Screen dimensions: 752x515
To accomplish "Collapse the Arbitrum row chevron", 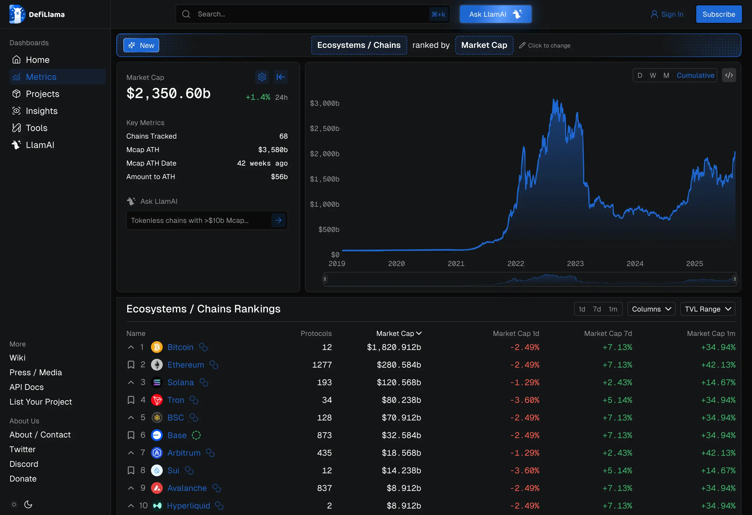I will click(x=131, y=453).
